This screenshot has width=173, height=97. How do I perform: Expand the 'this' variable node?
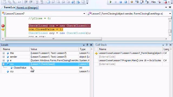pyautogui.click(x=4, y=53)
